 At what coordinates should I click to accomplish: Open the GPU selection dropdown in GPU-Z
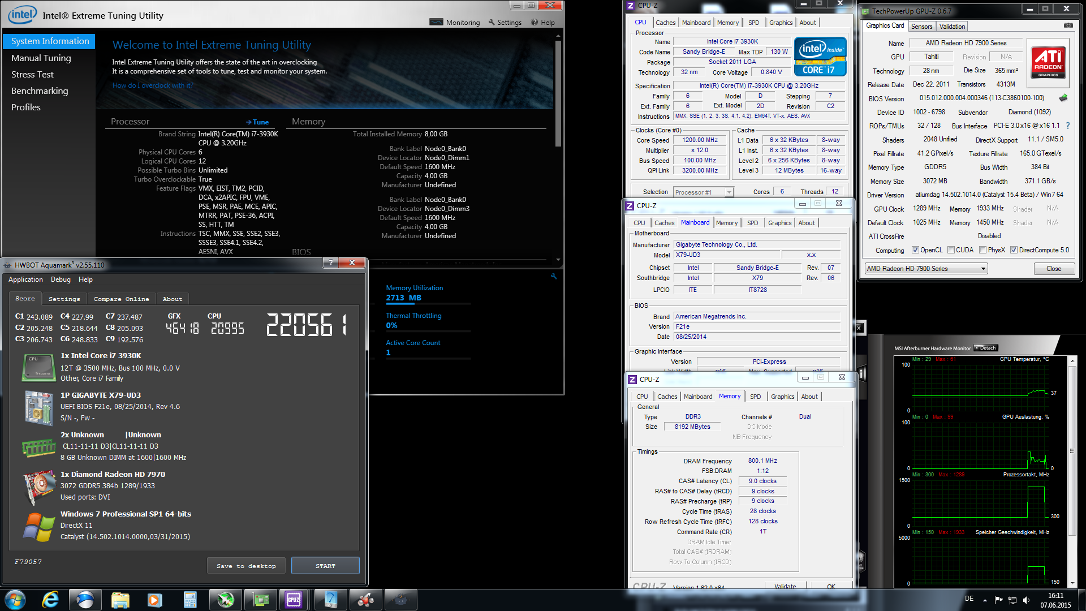(926, 269)
